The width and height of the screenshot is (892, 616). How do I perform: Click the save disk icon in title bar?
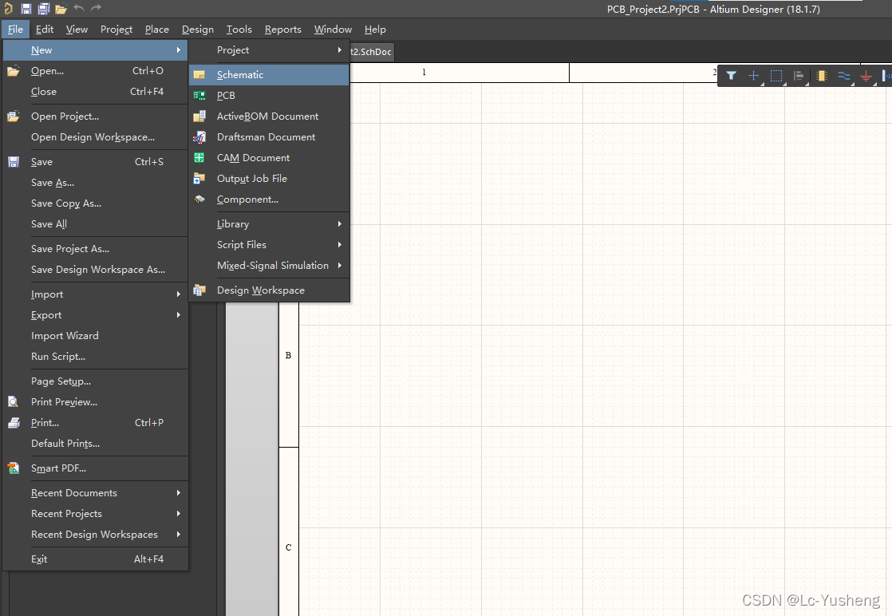[x=26, y=9]
